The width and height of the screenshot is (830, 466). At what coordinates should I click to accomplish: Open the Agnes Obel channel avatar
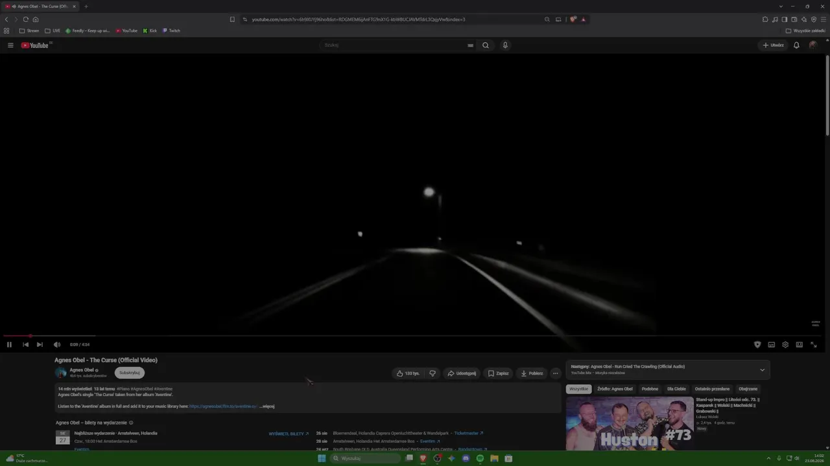coord(60,373)
